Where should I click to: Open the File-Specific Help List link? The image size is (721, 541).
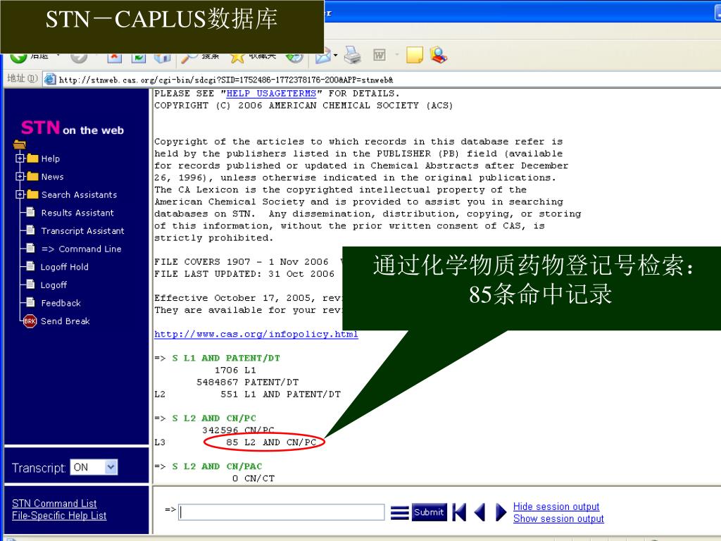[x=59, y=516]
